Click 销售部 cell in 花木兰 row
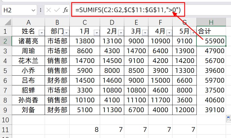 pyautogui.click(x=57, y=61)
